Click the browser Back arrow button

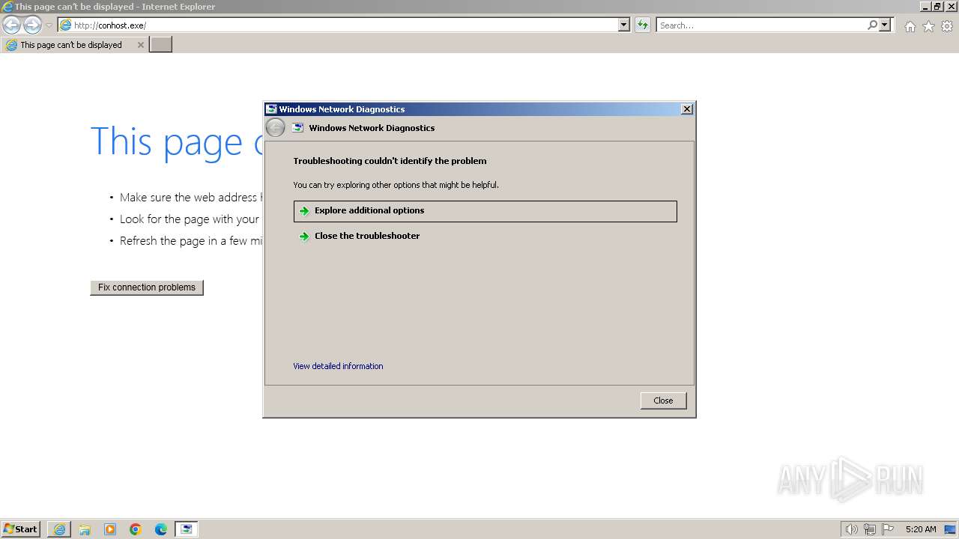click(11, 25)
